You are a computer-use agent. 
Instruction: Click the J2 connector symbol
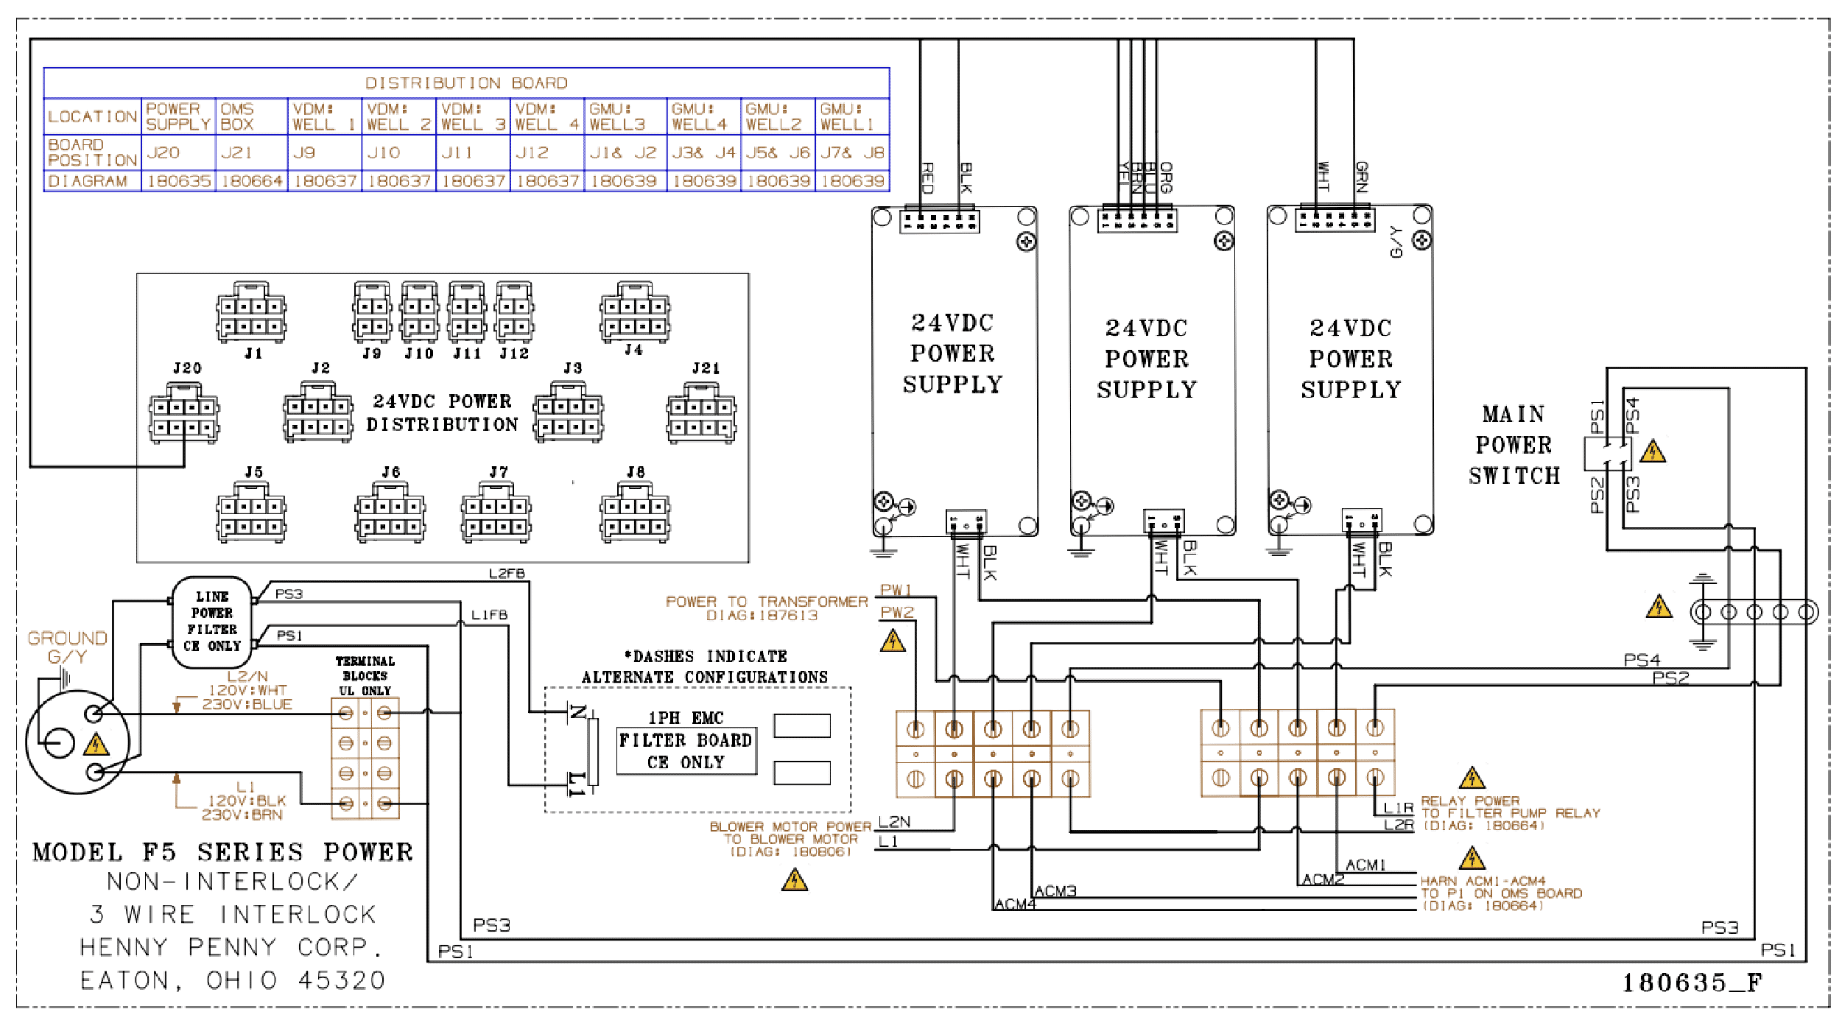click(319, 412)
